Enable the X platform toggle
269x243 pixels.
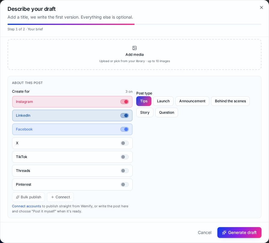click(125, 143)
